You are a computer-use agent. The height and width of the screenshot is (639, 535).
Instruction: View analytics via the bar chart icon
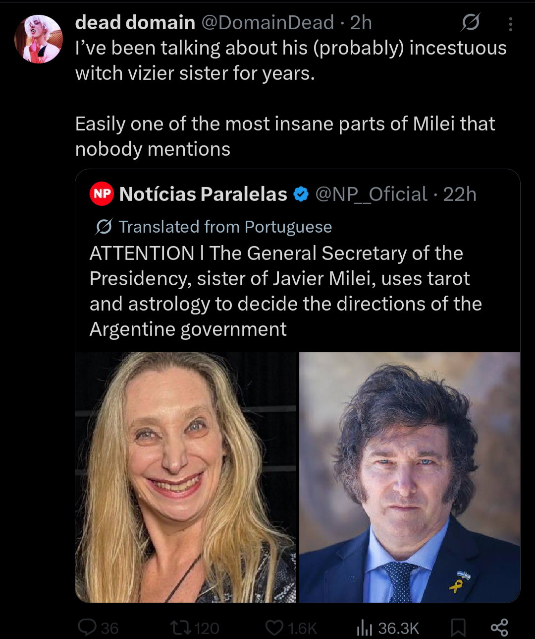click(x=365, y=628)
